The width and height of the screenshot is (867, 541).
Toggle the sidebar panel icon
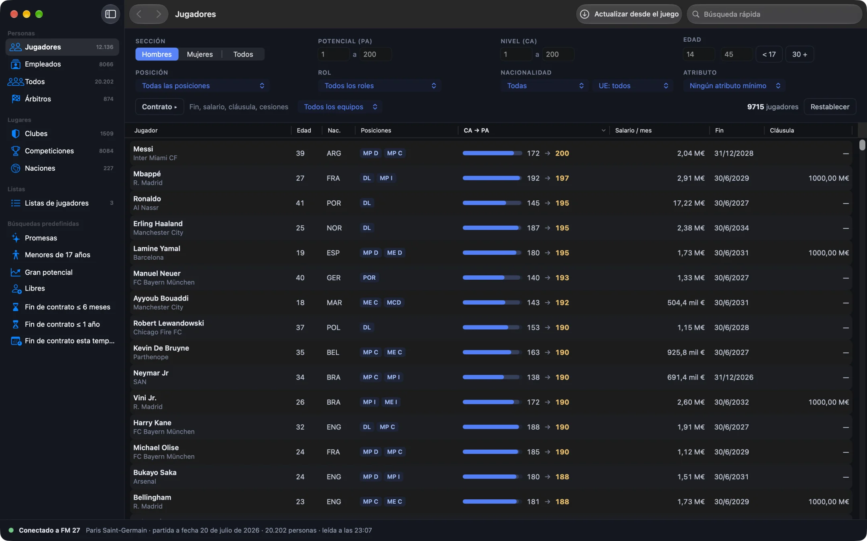(x=110, y=14)
